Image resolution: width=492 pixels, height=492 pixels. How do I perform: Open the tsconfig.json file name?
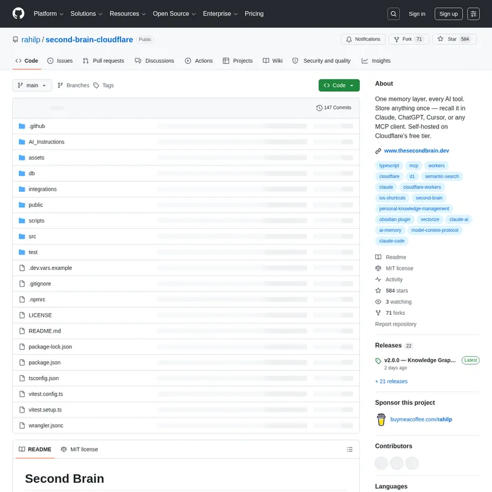coord(44,378)
